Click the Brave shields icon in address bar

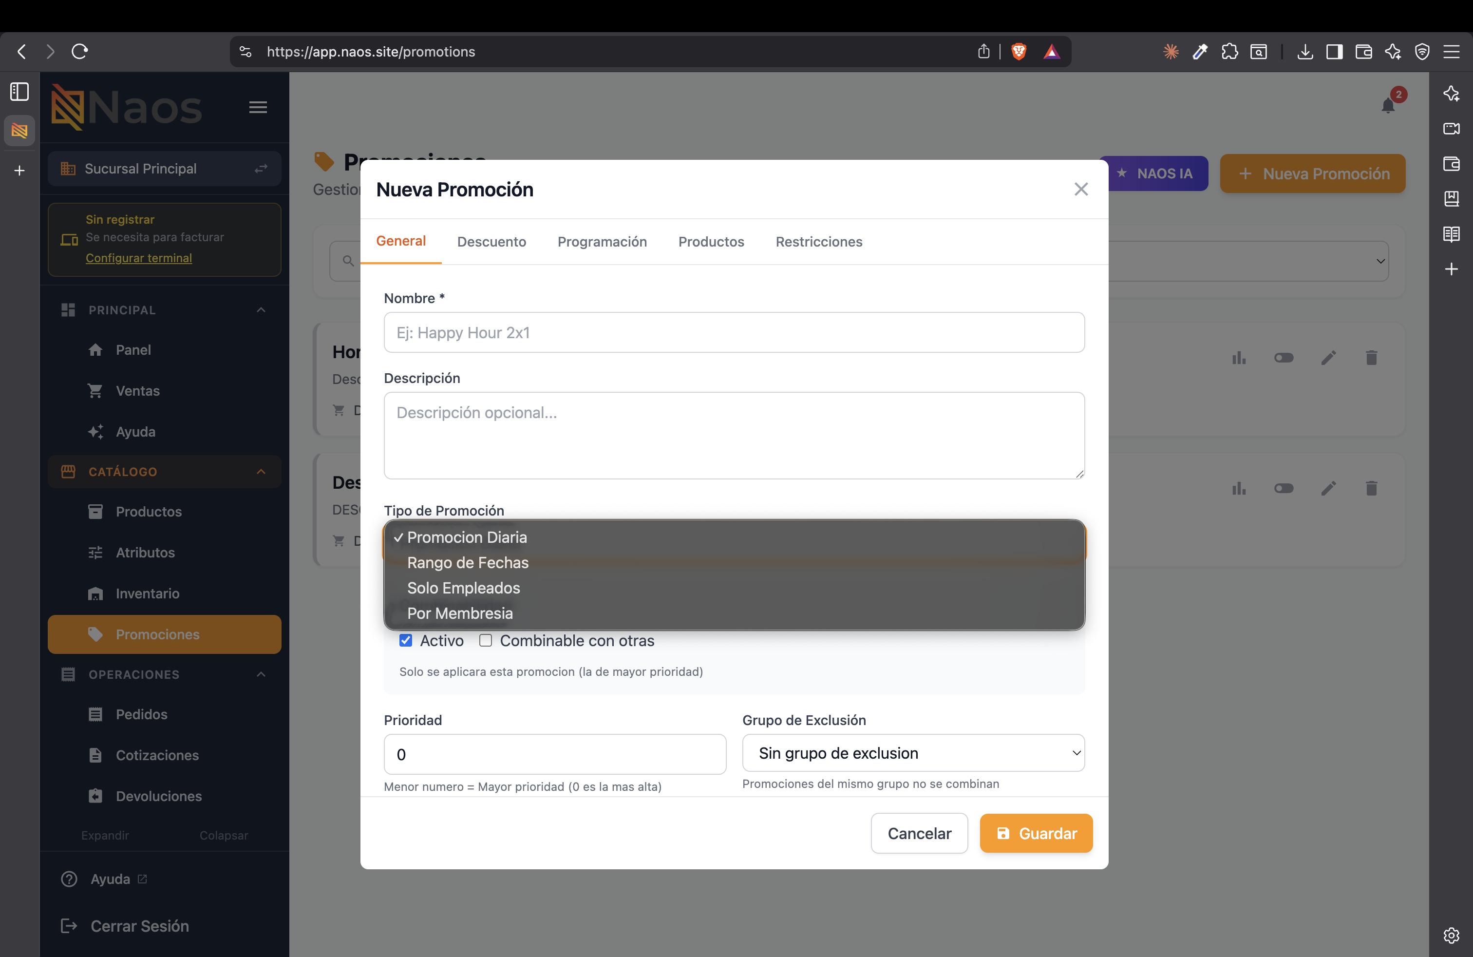click(1019, 51)
